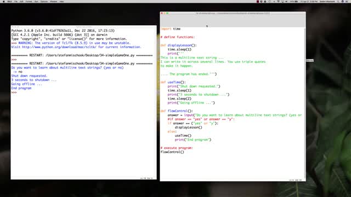Click the 'def useTime():' line
This screenshot has width=351, height=197.
coord(173,82)
